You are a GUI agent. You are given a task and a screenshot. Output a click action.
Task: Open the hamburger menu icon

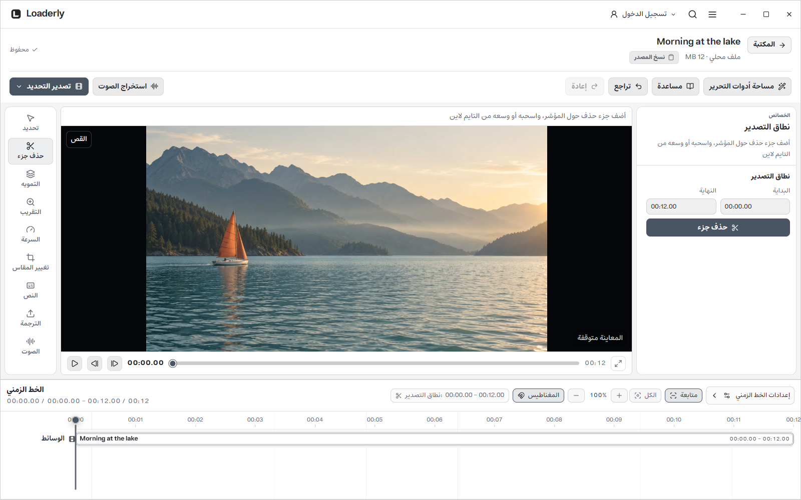[712, 14]
